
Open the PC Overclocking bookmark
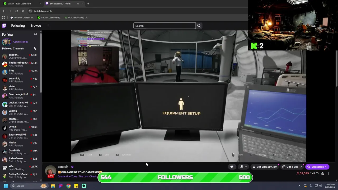pos(76,18)
